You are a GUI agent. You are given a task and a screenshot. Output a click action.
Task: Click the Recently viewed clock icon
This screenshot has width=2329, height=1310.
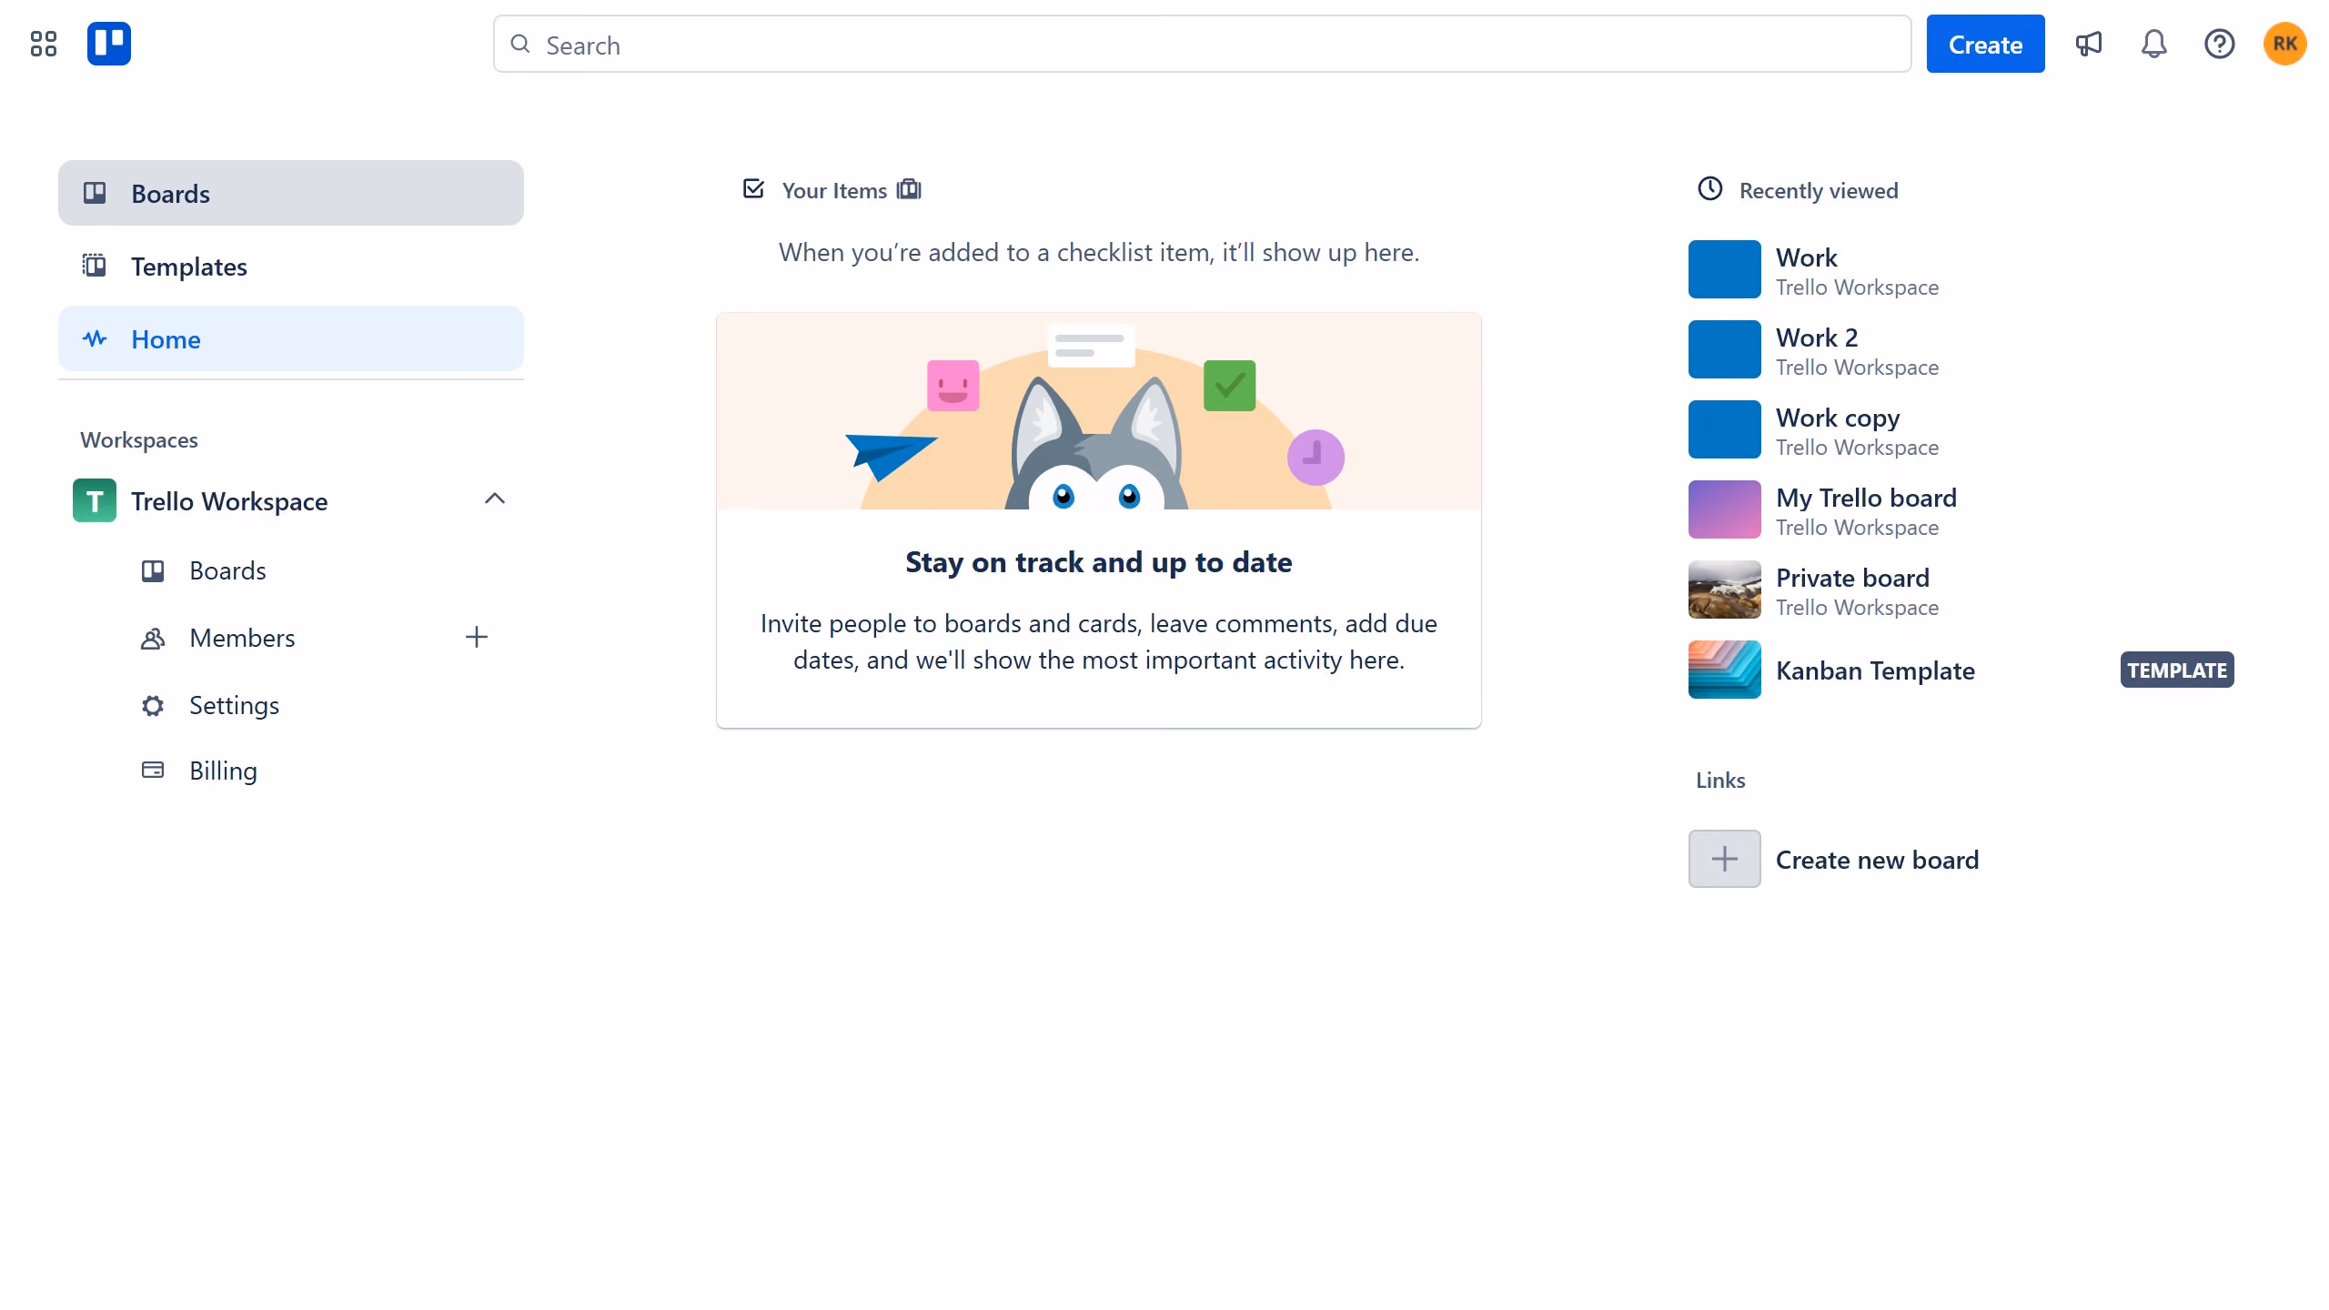[1710, 188]
